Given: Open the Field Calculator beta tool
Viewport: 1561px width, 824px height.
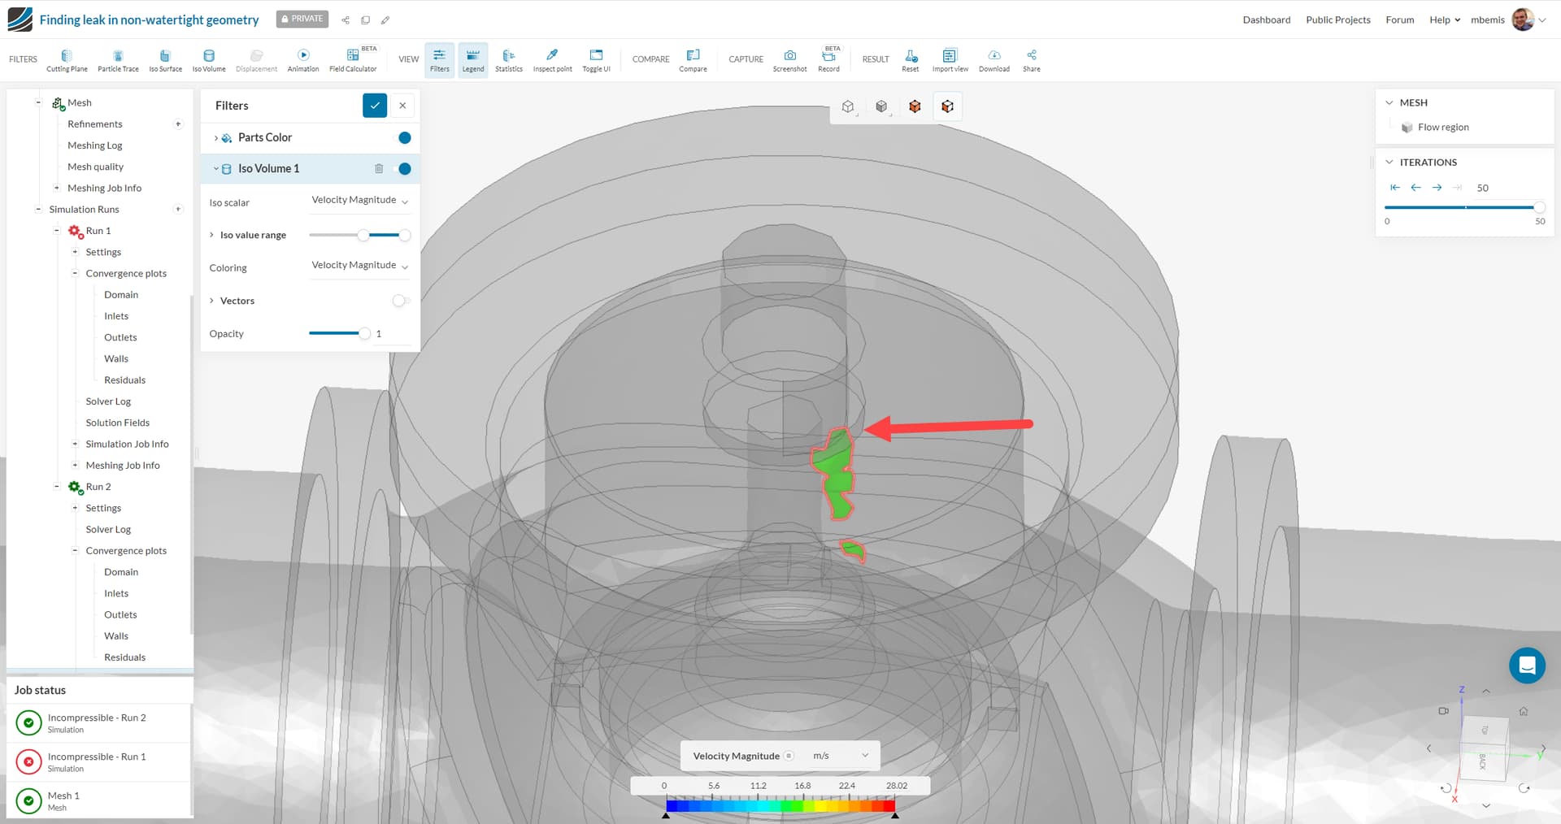Looking at the screenshot, I should click(353, 59).
